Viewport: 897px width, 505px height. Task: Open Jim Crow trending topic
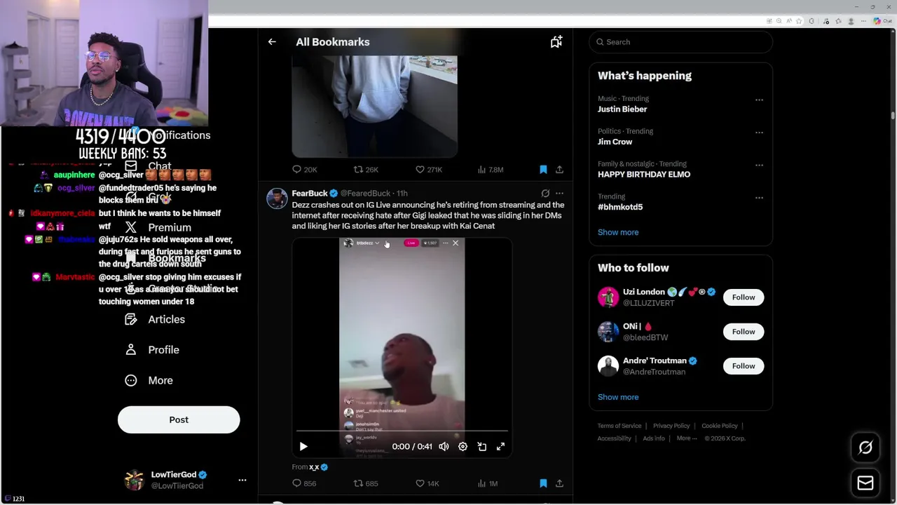point(615,142)
